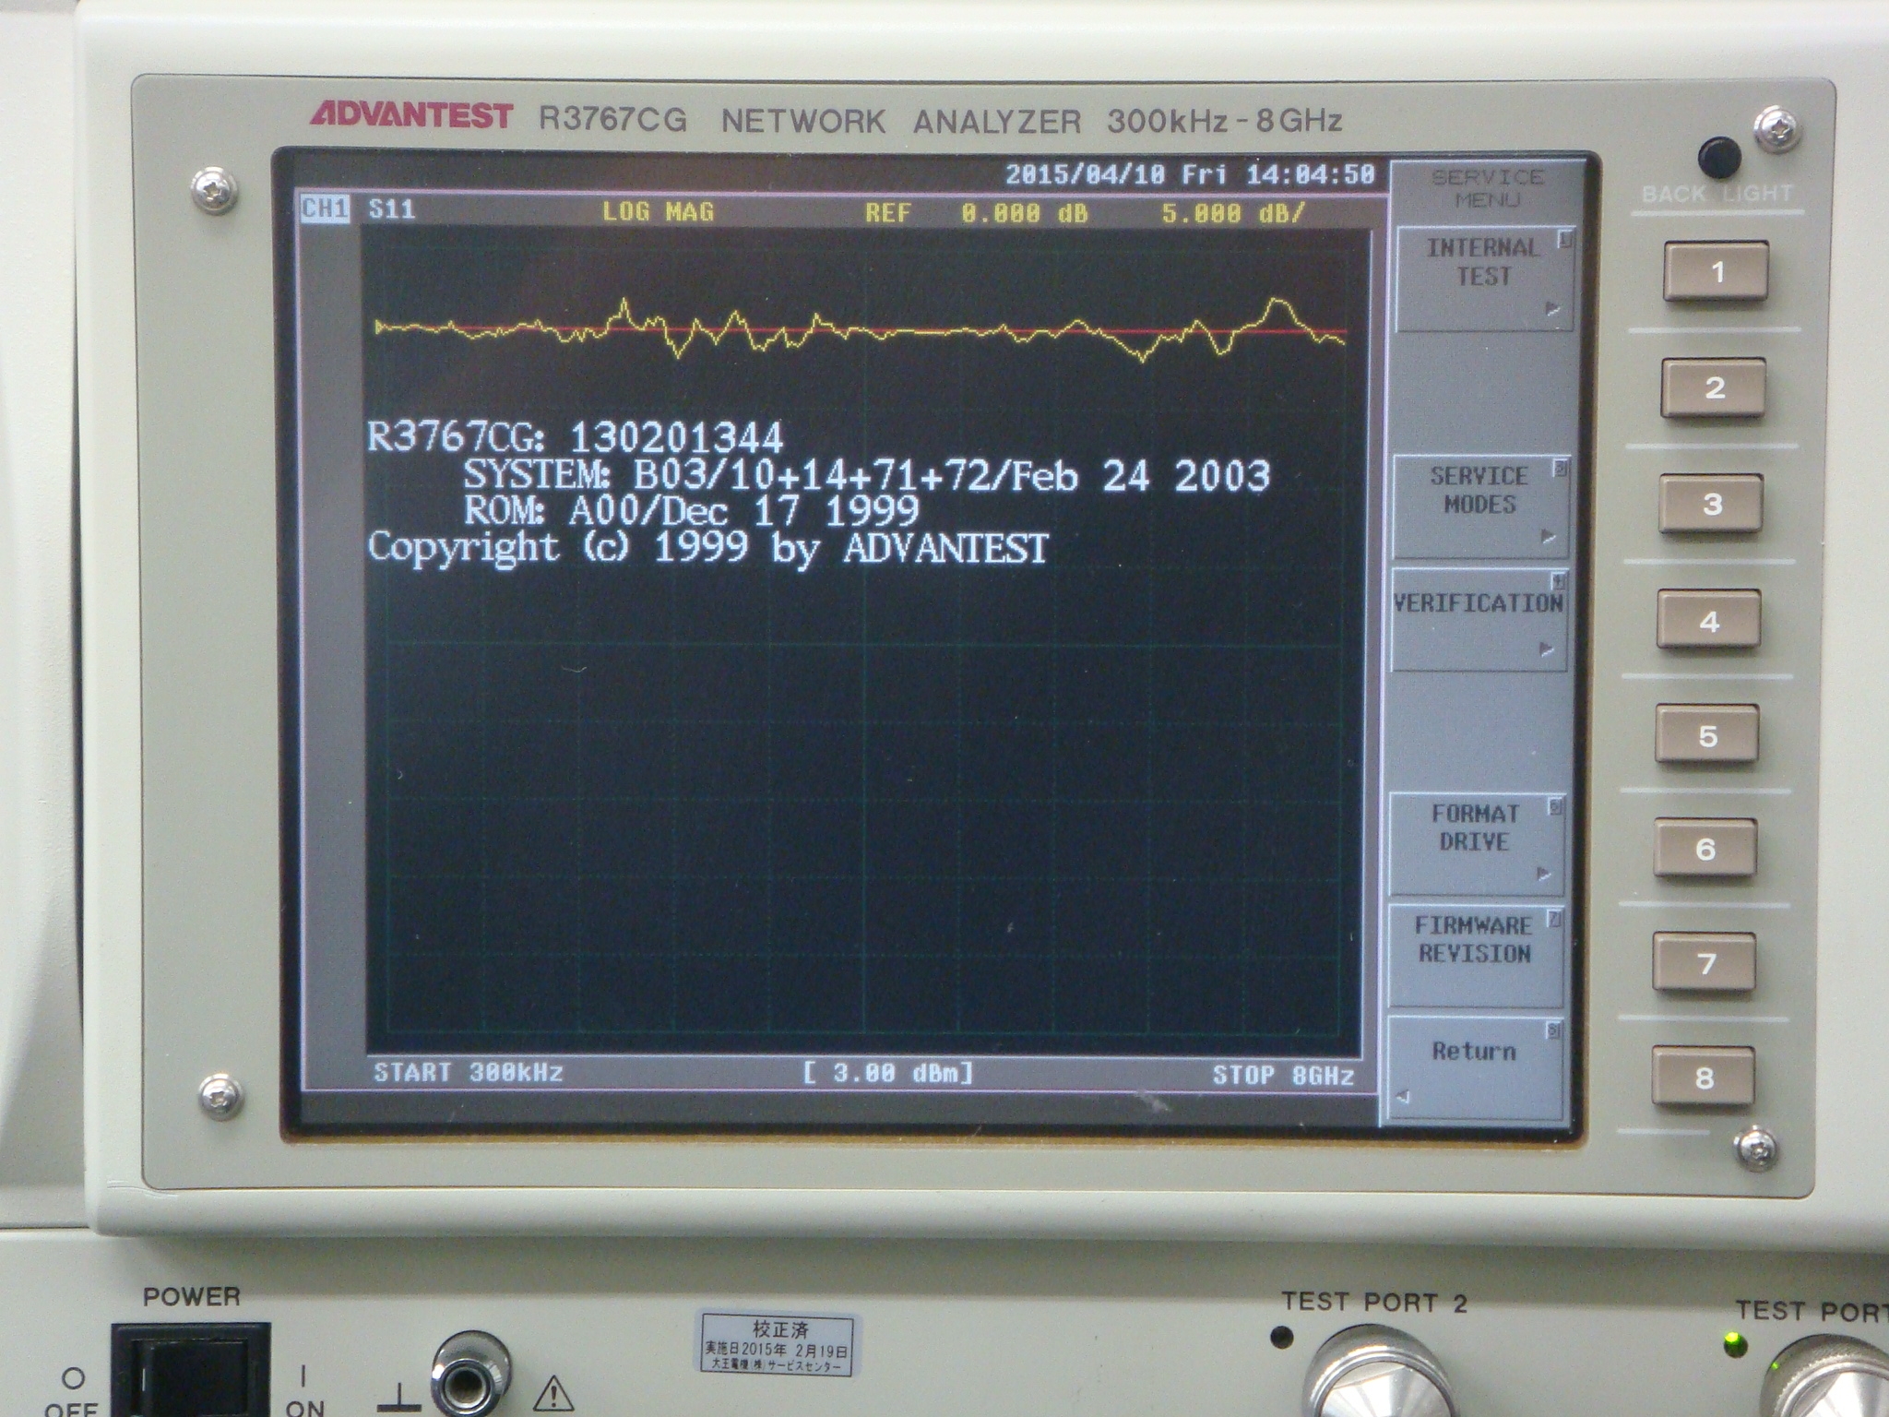This screenshot has height=1417, width=1889.
Task: Click the SYSTEM version line
Action: (866, 475)
